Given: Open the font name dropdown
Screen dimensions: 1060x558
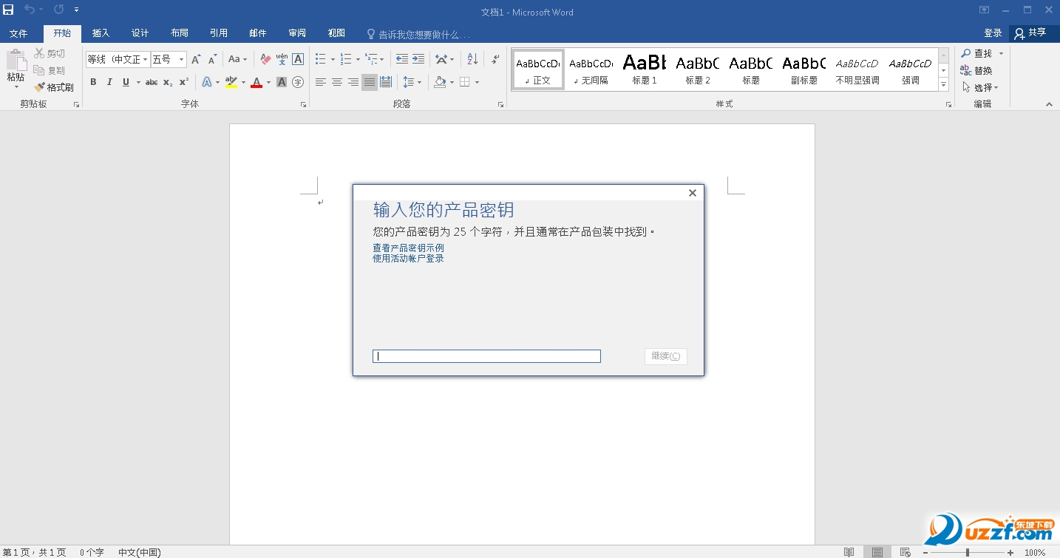Looking at the screenshot, I should [x=146, y=59].
